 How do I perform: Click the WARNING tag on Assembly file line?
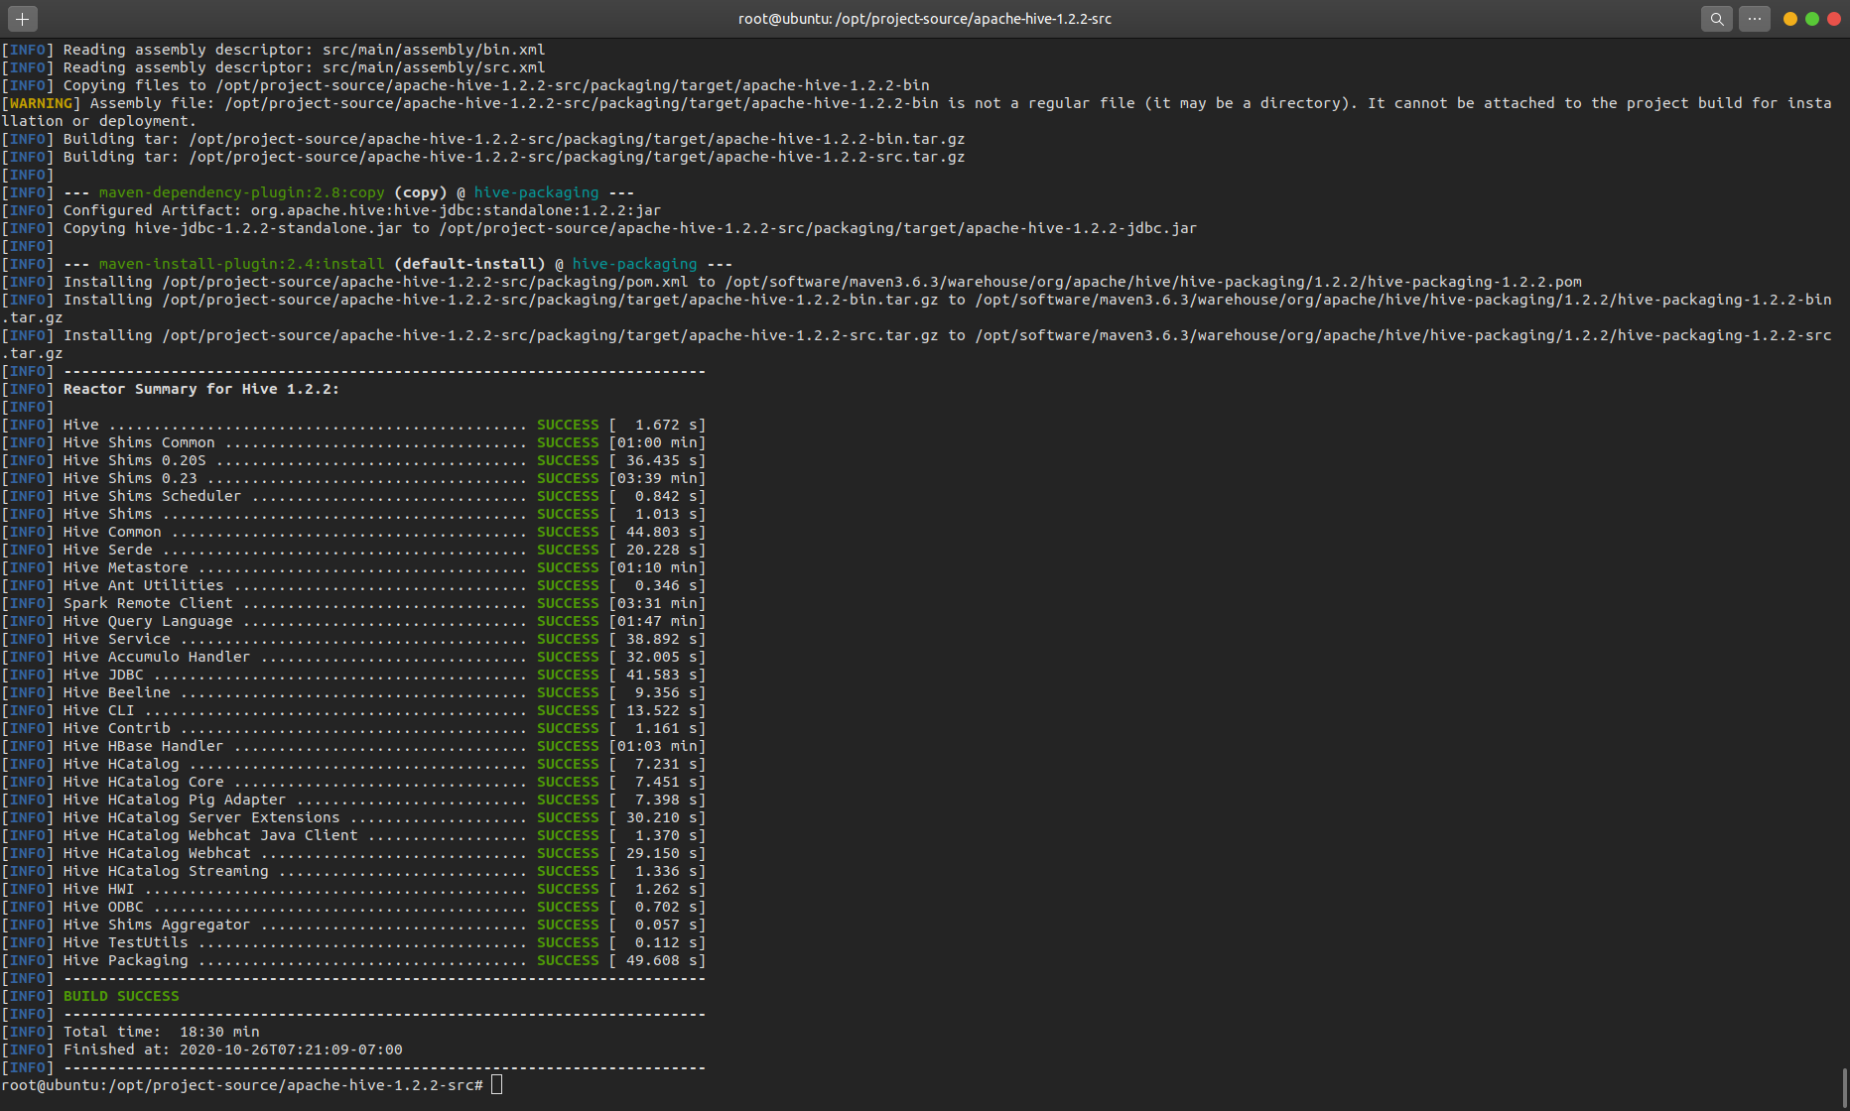(41, 103)
